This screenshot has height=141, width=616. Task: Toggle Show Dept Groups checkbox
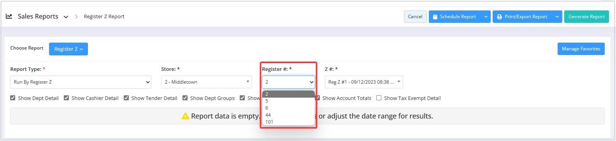tap(185, 98)
